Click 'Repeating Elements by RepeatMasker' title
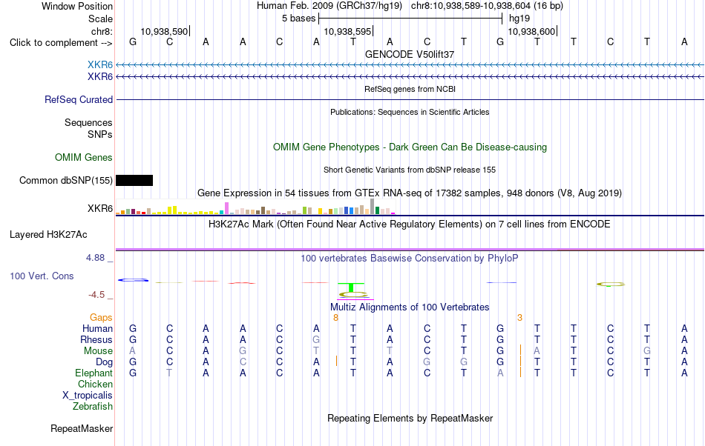Viewport: 705px width, 446px height. 410,418
